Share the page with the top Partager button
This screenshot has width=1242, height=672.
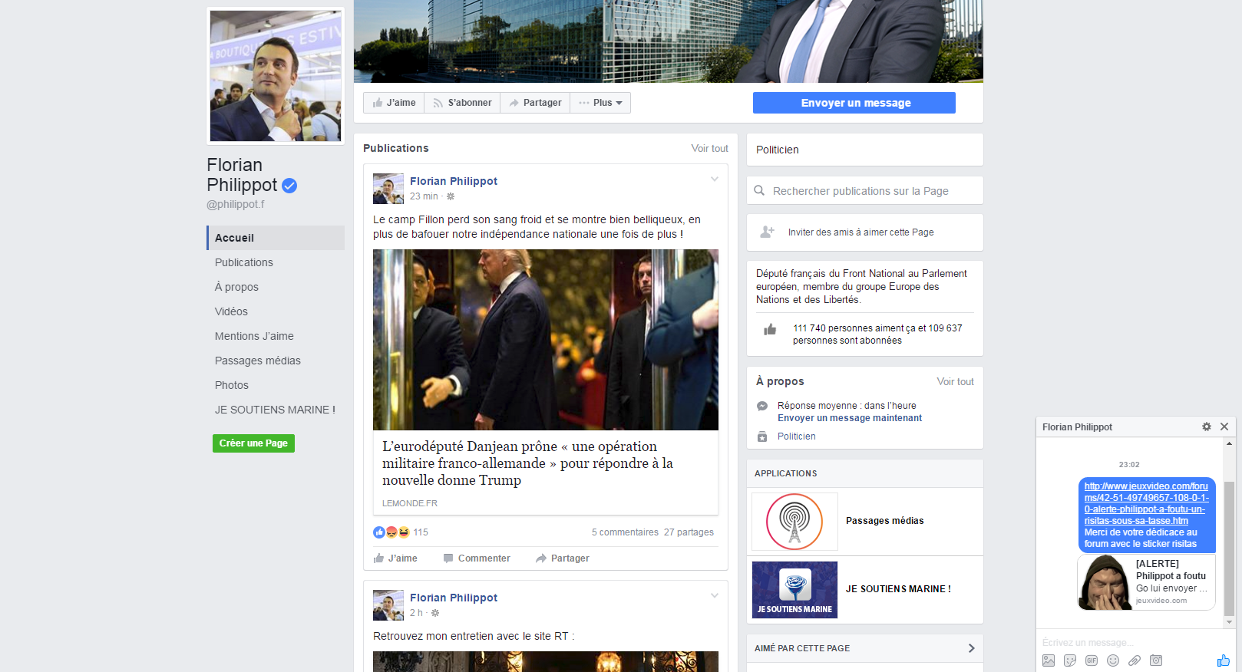(535, 103)
